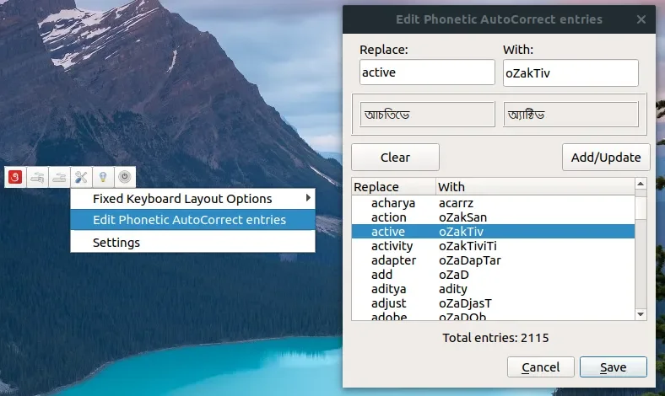Close the Edit Phonetic AutoCorrect dialog
The image size is (665, 396).
coord(641,19)
